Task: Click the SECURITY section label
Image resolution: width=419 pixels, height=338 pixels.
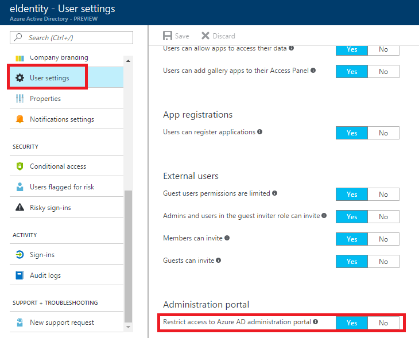Action: 25,147
